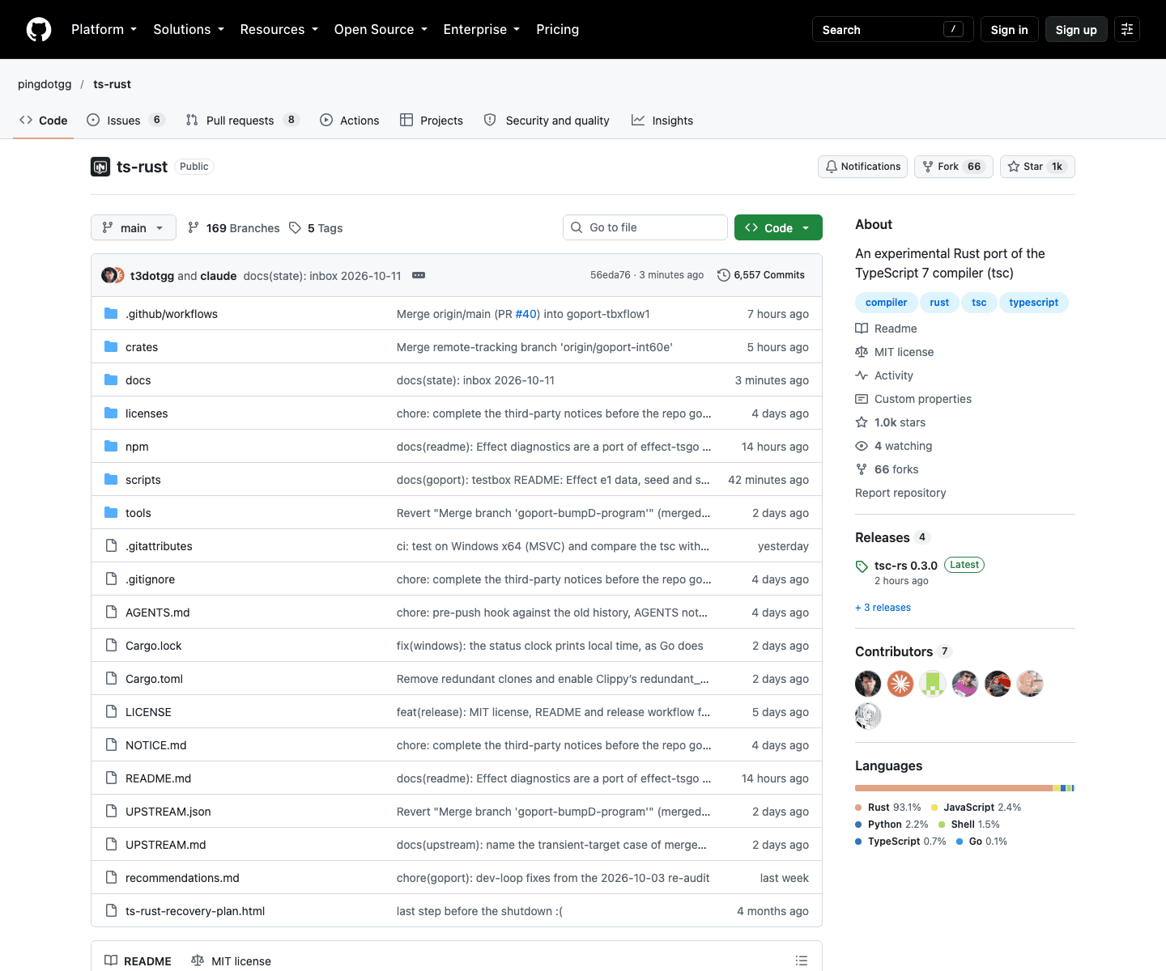Click the Cargo.toml file icon
This screenshot has height=971, width=1166.
click(x=111, y=679)
